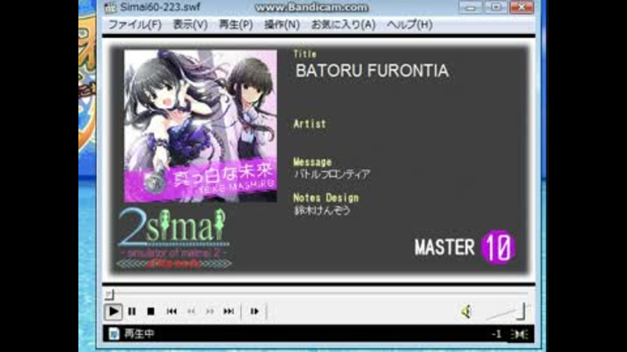Click the Play button in the player
This screenshot has width=627, height=352.
pyautogui.click(x=113, y=312)
